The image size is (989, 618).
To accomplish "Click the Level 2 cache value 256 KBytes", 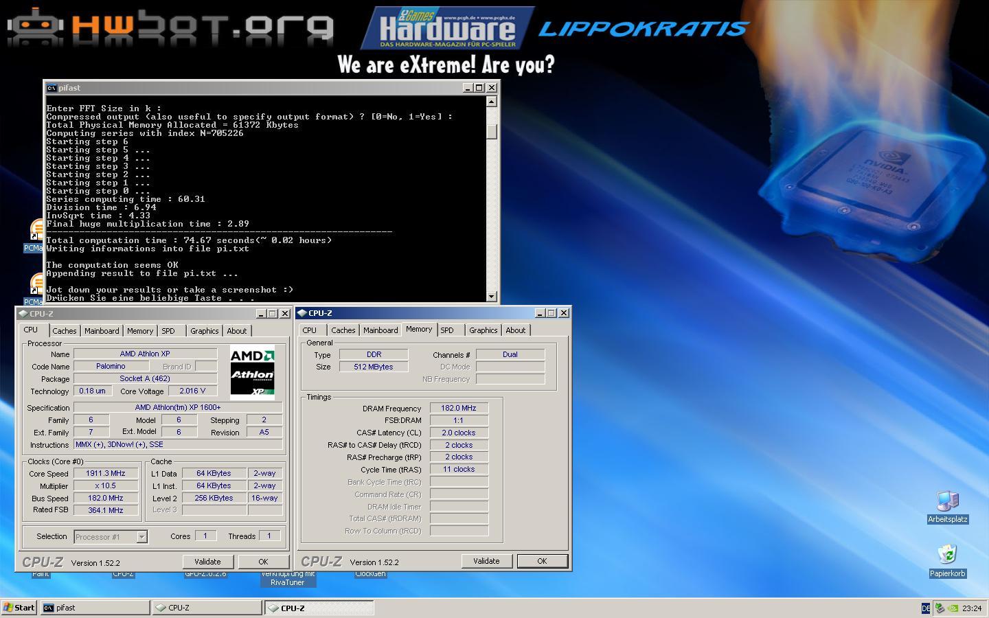I will pyautogui.click(x=214, y=499).
